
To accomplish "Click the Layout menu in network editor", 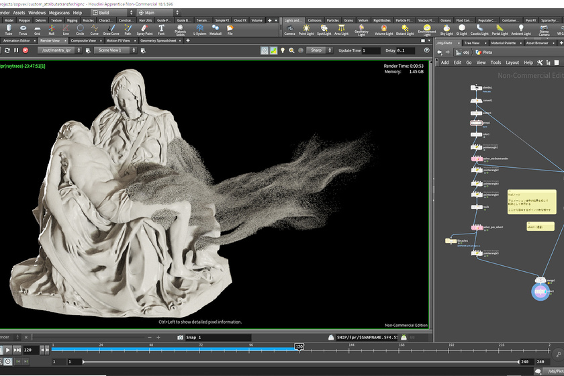I will [x=512, y=62].
